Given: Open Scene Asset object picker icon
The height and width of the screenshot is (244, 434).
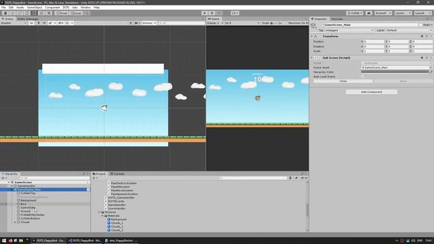Looking at the screenshot, I should pyautogui.click(x=431, y=68).
